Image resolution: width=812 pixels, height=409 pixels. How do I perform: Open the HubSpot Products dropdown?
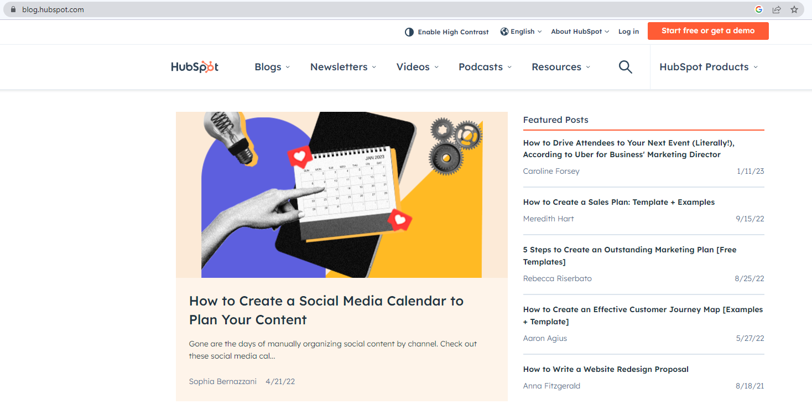coord(709,67)
